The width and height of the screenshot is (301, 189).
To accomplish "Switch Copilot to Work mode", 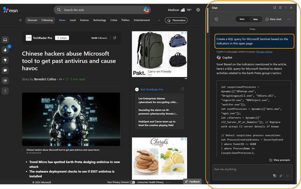I will pyautogui.click(x=242, y=19).
